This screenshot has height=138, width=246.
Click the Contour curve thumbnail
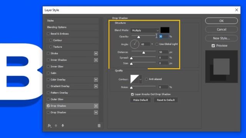point(135,79)
